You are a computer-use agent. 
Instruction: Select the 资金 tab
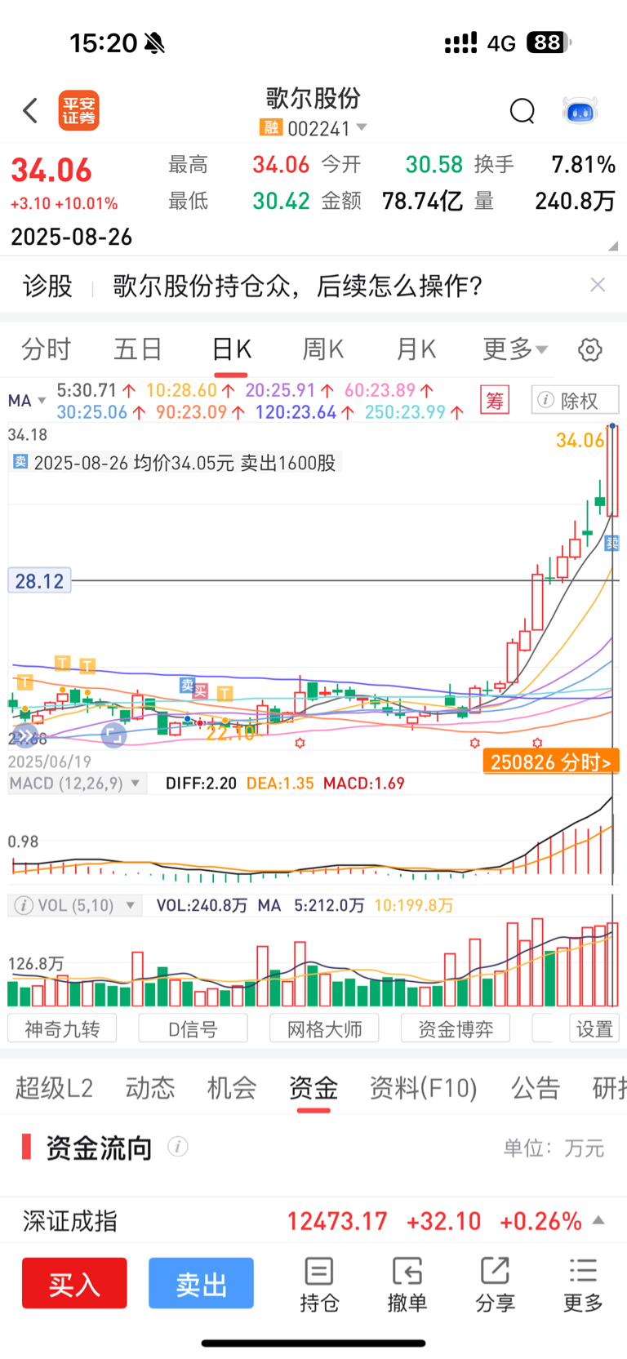tap(313, 1088)
